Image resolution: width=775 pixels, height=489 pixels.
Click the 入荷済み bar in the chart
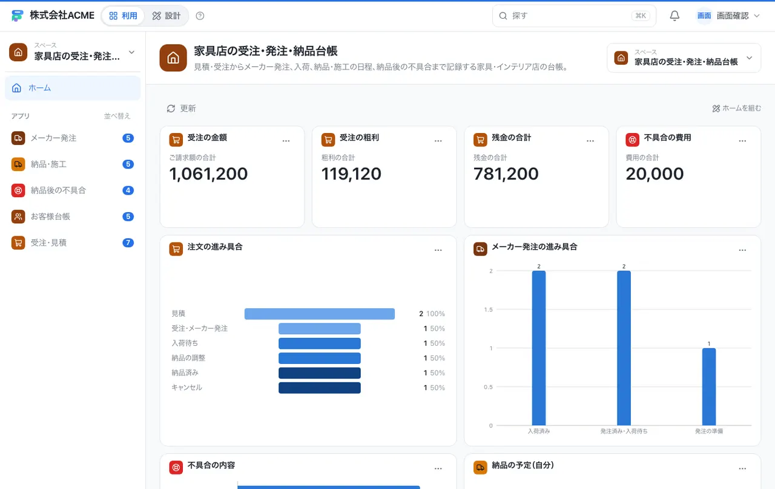click(x=539, y=348)
